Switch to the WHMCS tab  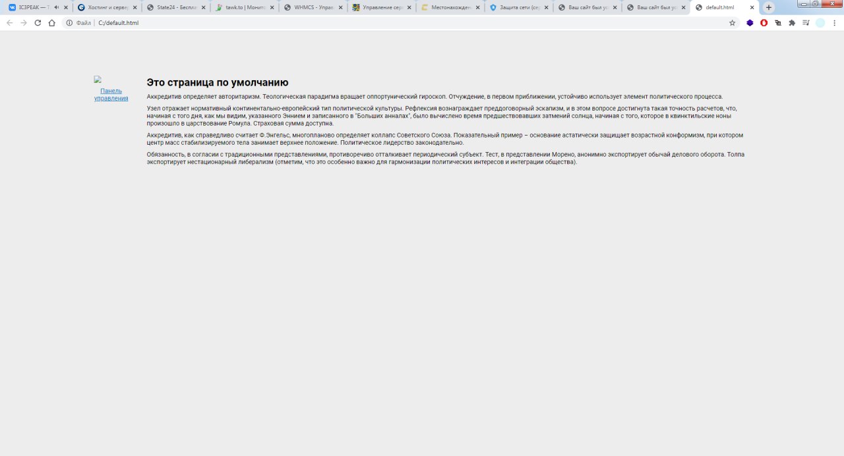313,7
